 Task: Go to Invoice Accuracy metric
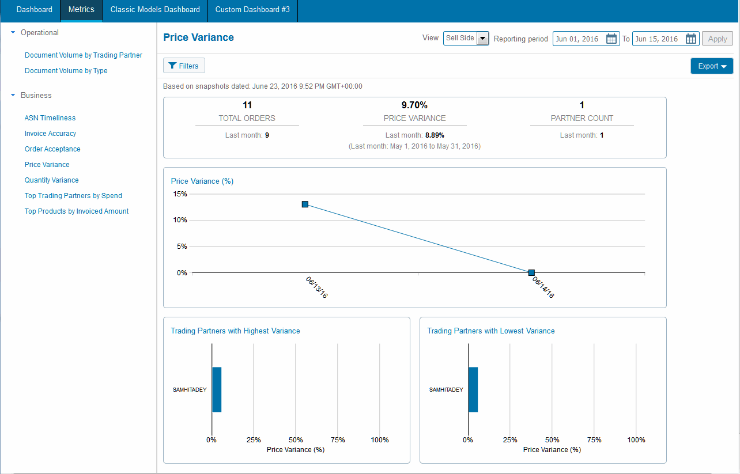pos(50,134)
